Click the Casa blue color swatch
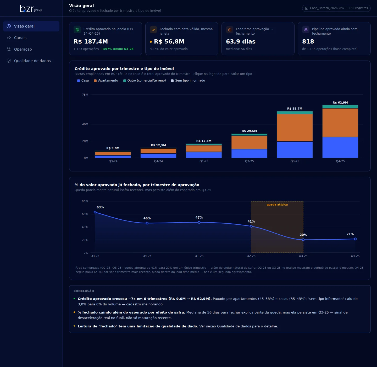377x367 pixels. 79,81
